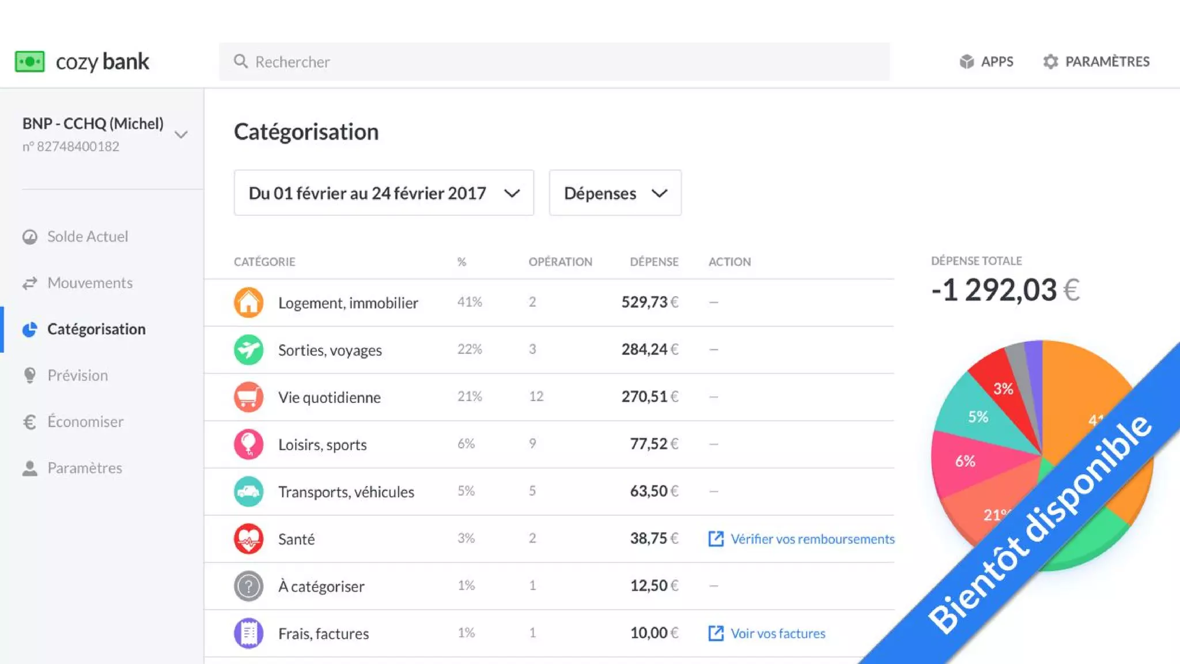Select Prévision sidebar item
The height and width of the screenshot is (664, 1180).
pyautogui.click(x=77, y=375)
